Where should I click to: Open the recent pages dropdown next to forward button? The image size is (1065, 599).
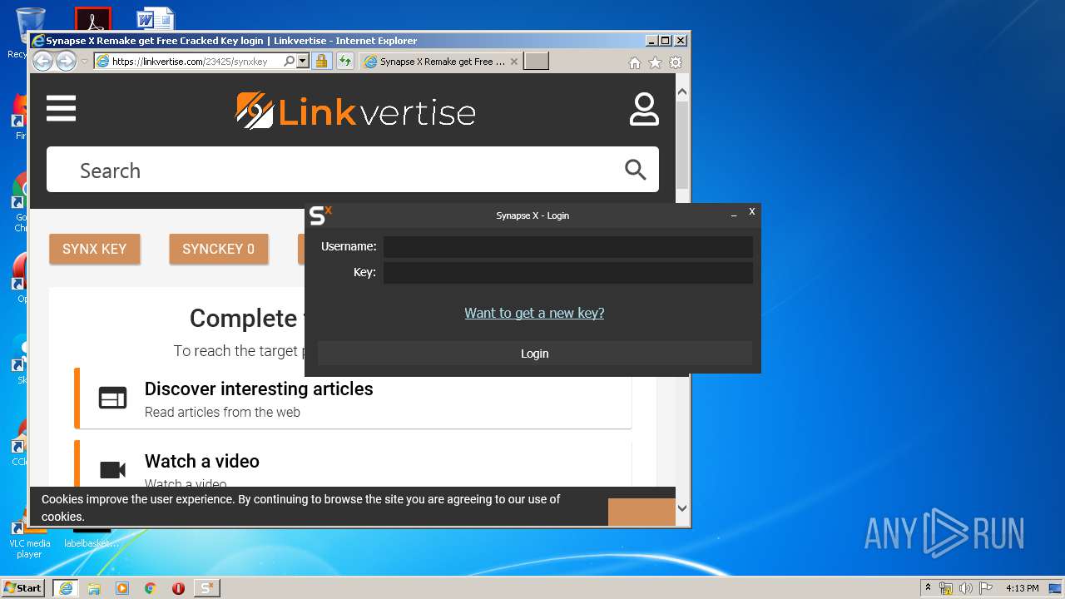coord(84,62)
